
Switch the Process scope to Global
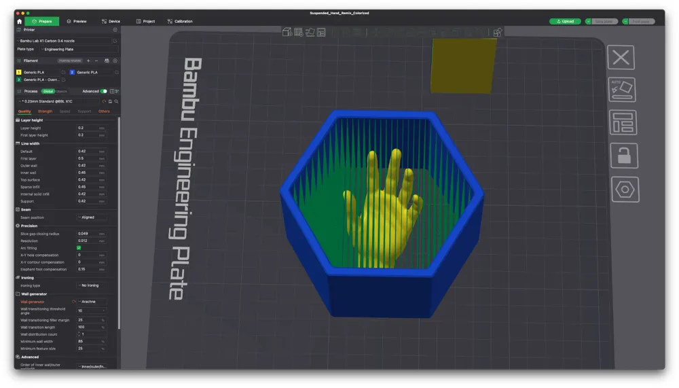click(48, 91)
